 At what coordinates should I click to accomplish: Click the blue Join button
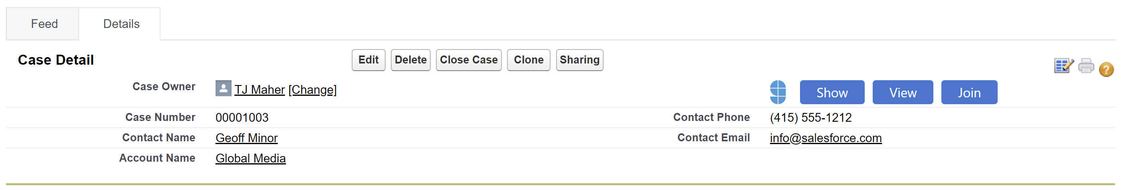(x=968, y=93)
